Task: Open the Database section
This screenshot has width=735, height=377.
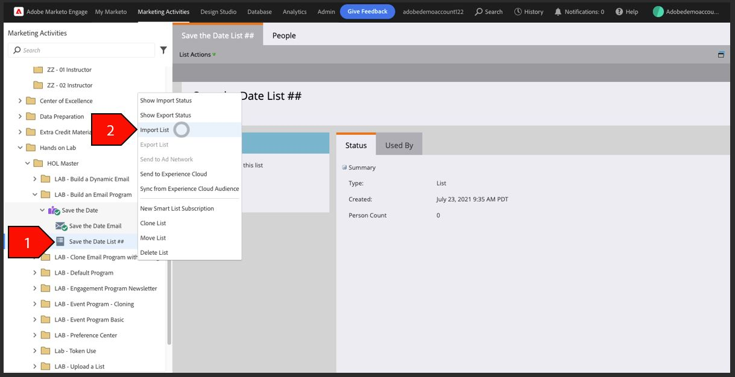Action: click(259, 11)
